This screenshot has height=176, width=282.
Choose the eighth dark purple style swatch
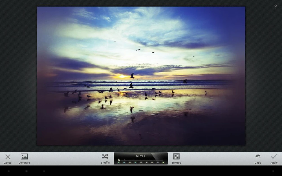point(157,162)
